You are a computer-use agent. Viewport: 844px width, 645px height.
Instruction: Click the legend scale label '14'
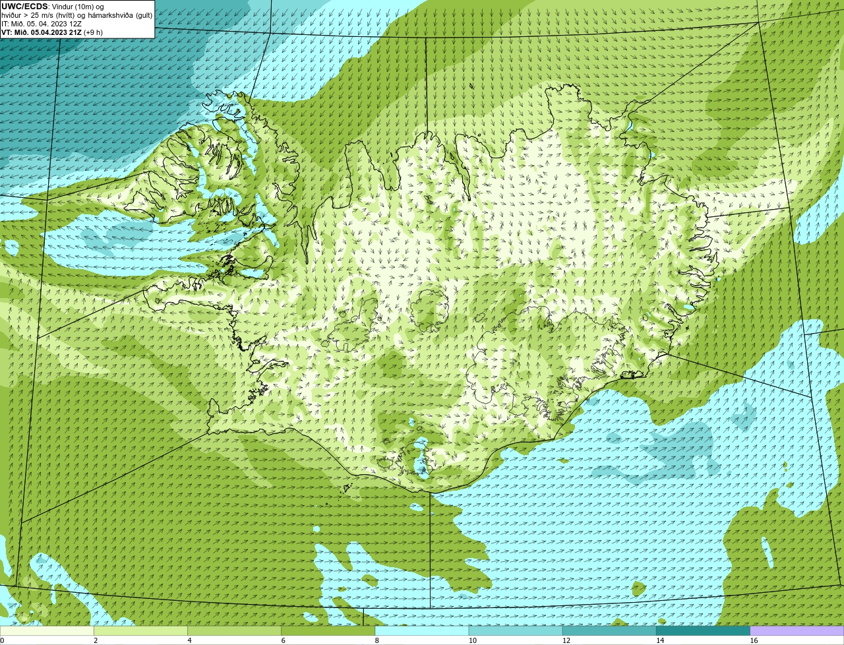coord(659,640)
